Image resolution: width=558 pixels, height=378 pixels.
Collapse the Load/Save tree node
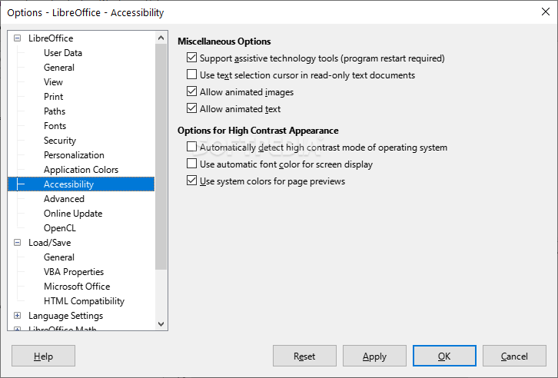pyautogui.click(x=17, y=243)
